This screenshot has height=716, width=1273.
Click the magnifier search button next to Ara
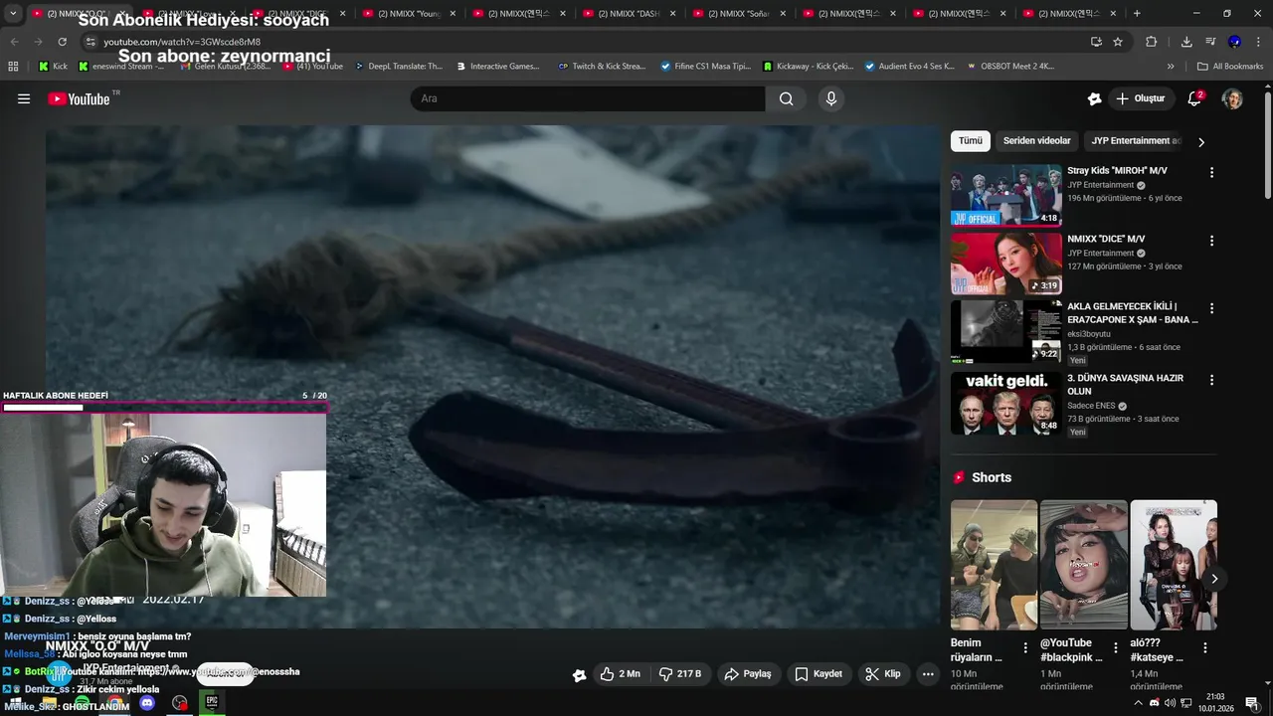click(x=787, y=98)
